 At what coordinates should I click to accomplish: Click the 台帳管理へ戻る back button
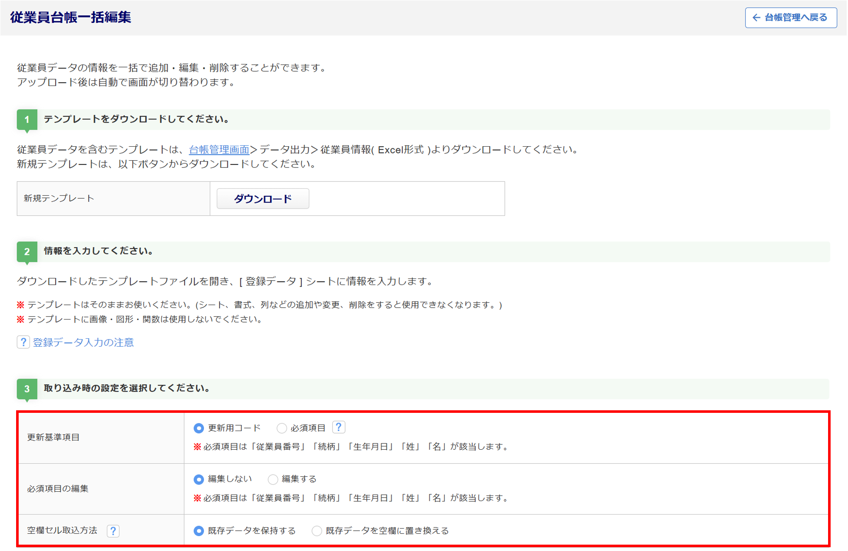(x=791, y=18)
